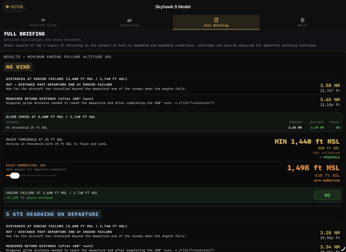This screenshot has height=252, width=346.
Task: Click the At threshold 25 ft AGL scenario
Action: tap(27, 128)
